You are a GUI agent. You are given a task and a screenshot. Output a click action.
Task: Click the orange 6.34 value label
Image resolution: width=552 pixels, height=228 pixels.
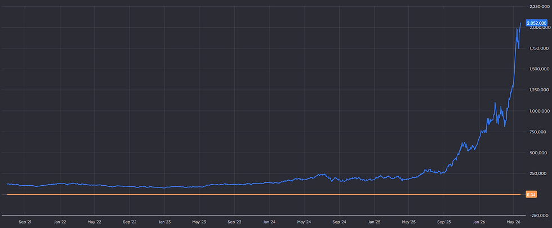[x=531, y=195]
